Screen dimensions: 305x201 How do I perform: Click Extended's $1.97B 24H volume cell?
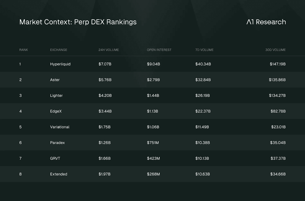tap(105, 174)
